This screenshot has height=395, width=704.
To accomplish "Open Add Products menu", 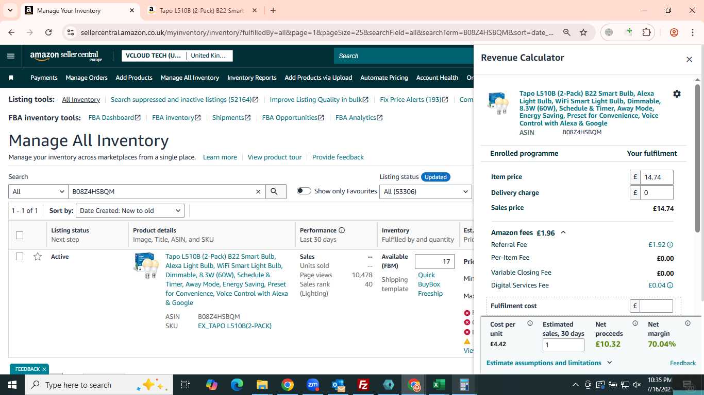I will 134,78.
